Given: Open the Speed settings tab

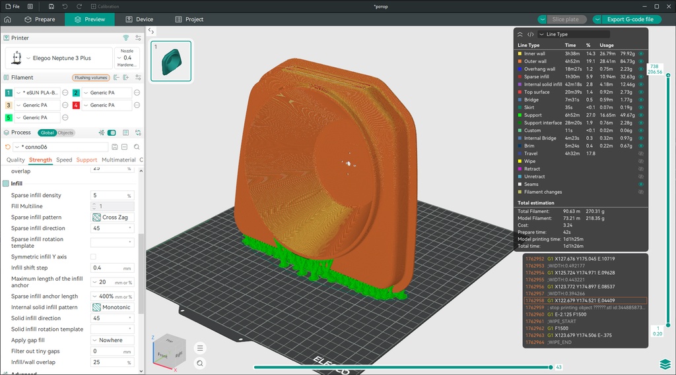Looking at the screenshot, I should [64, 159].
